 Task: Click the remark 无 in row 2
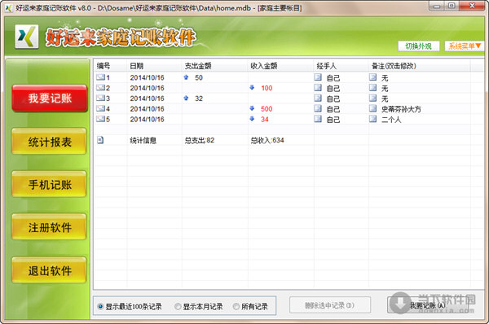385,88
